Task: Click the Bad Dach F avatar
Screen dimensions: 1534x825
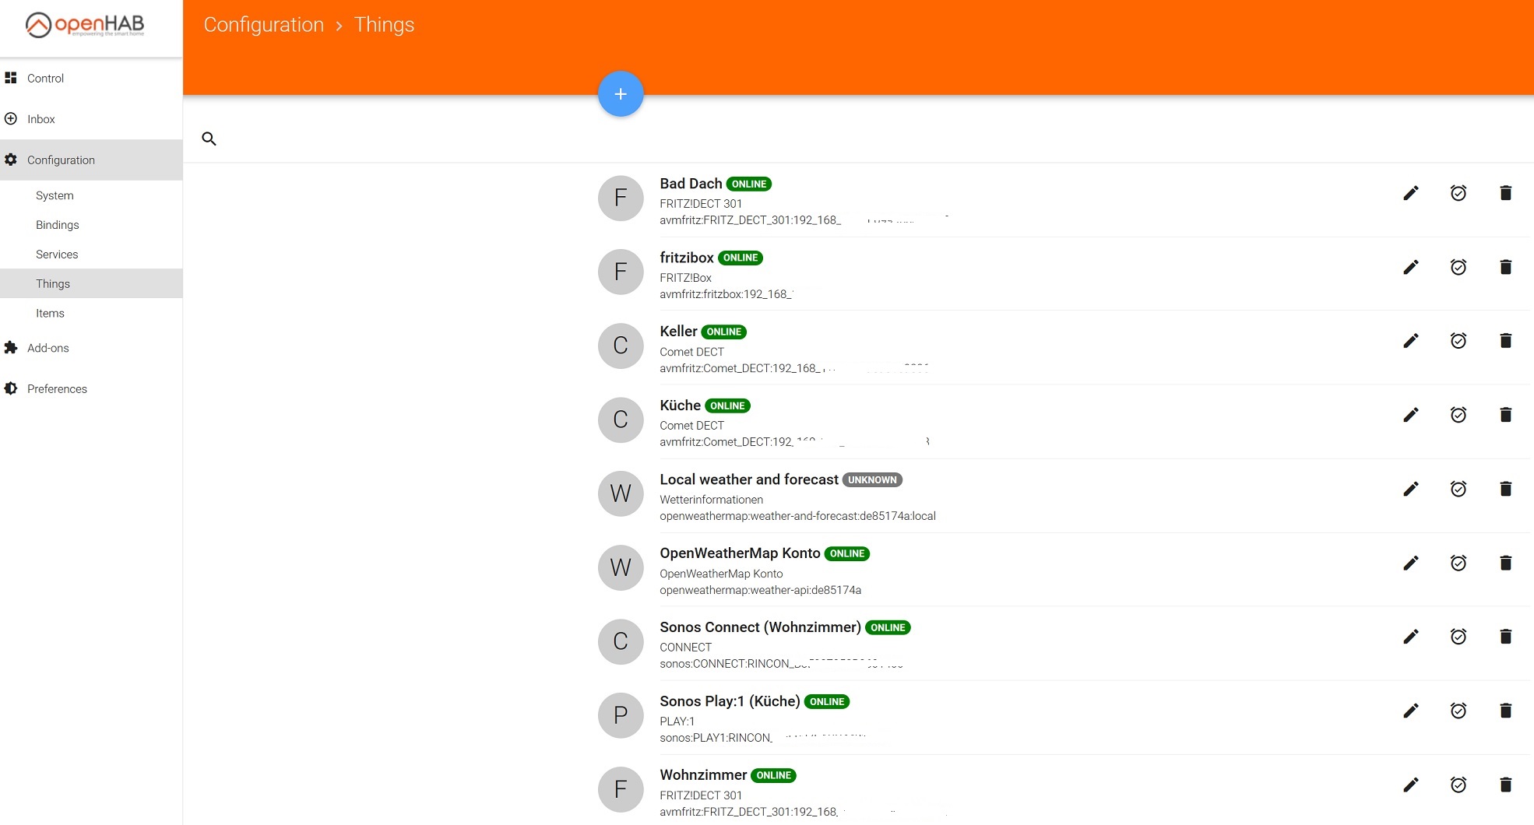Action: pyautogui.click(x=621, y=198)
